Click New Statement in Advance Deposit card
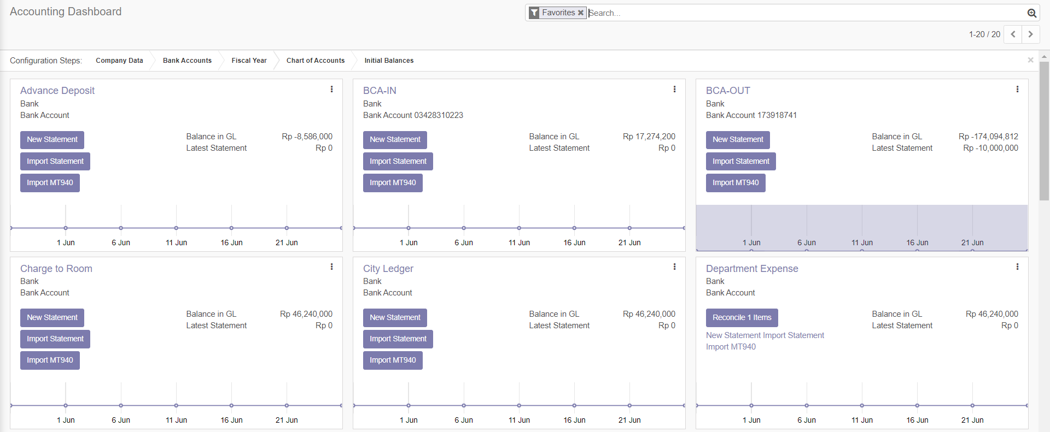The height and width of the screenshot is (432, 1050). click(x=52, y=140)
